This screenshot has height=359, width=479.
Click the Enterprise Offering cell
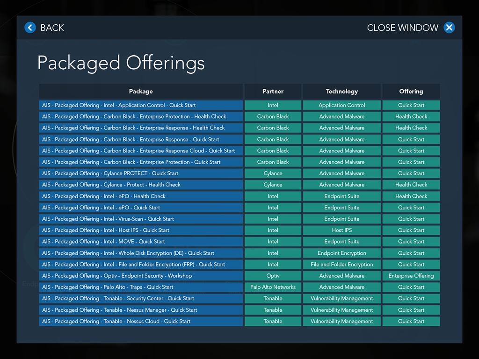pos(411,276)
